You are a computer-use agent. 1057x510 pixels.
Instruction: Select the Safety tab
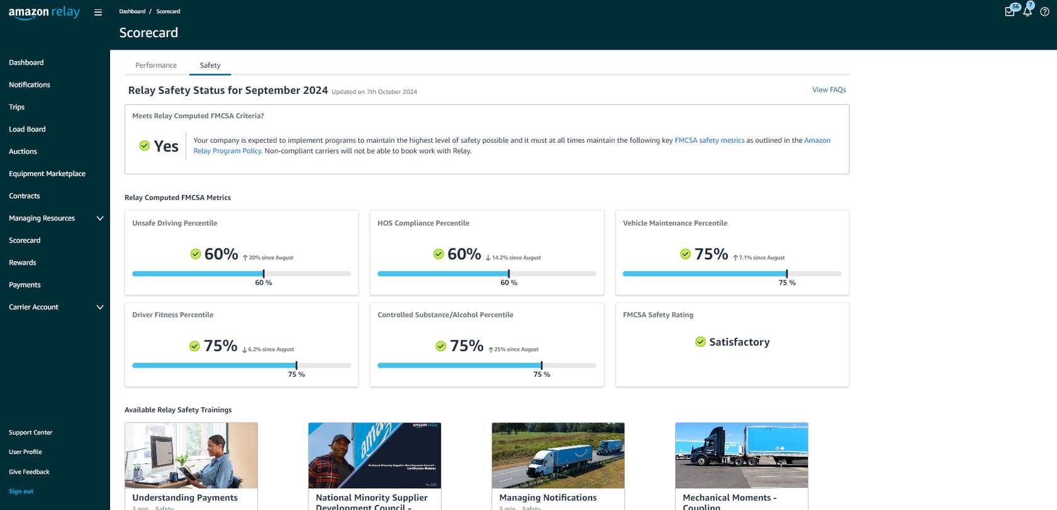pyautogui.click(x=210, y=65)
